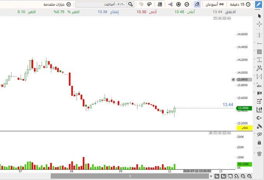Move the price chart panel down

tap(220, 18)
